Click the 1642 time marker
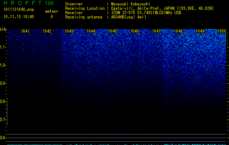The height and width of the screenshot is (145, 229). point(47,31)
